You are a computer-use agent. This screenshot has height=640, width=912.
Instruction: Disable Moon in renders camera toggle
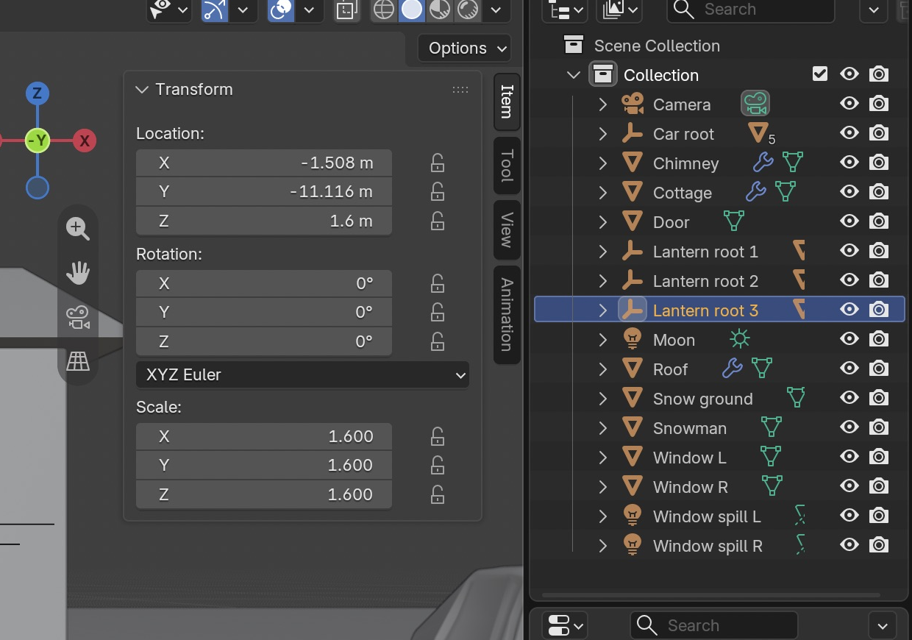click(878, 339)
